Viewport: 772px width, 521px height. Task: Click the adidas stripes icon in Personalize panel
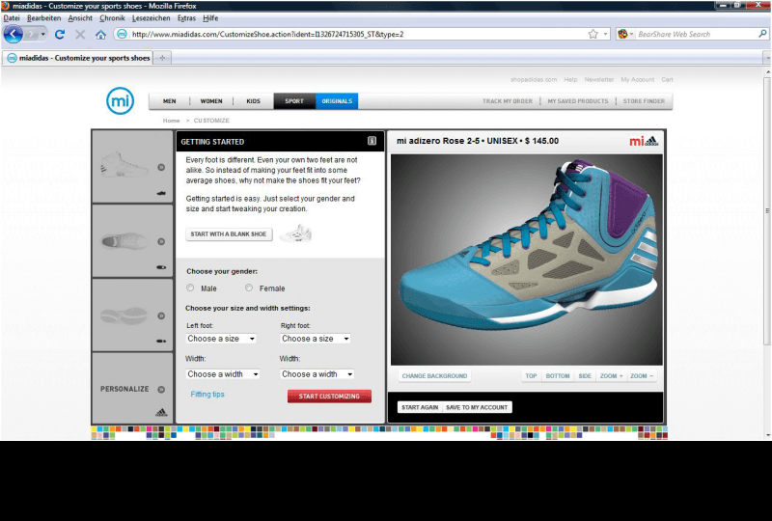click(161, 413)
